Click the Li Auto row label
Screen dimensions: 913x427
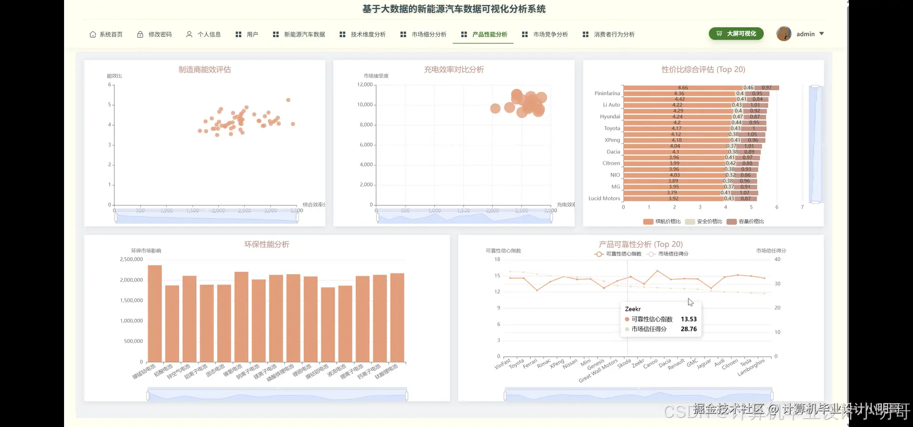point(611,105)
